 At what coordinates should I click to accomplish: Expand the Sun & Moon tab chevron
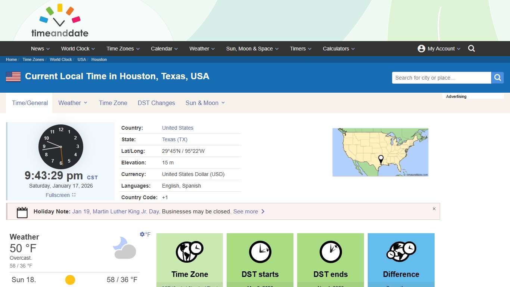pyautogui.click(x=223, y=102)
